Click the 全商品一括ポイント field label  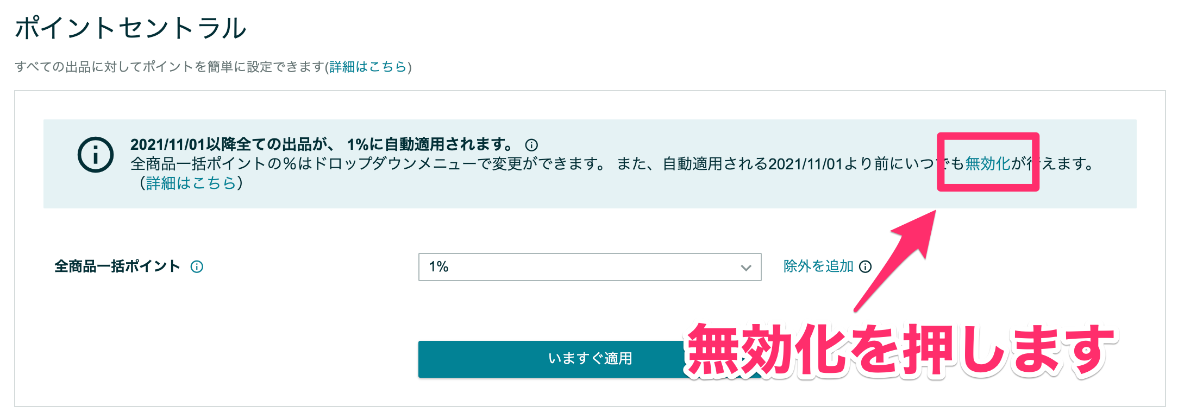pyautogui.click(x=117, y=266)
